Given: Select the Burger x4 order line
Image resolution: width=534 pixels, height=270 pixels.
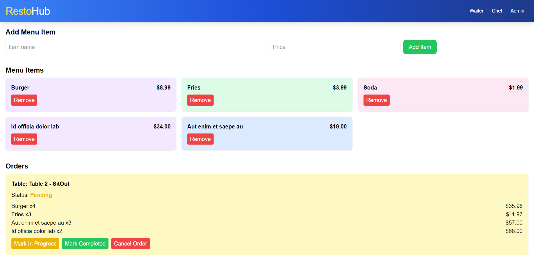Looking at the screenshot, I should point(23,206).
